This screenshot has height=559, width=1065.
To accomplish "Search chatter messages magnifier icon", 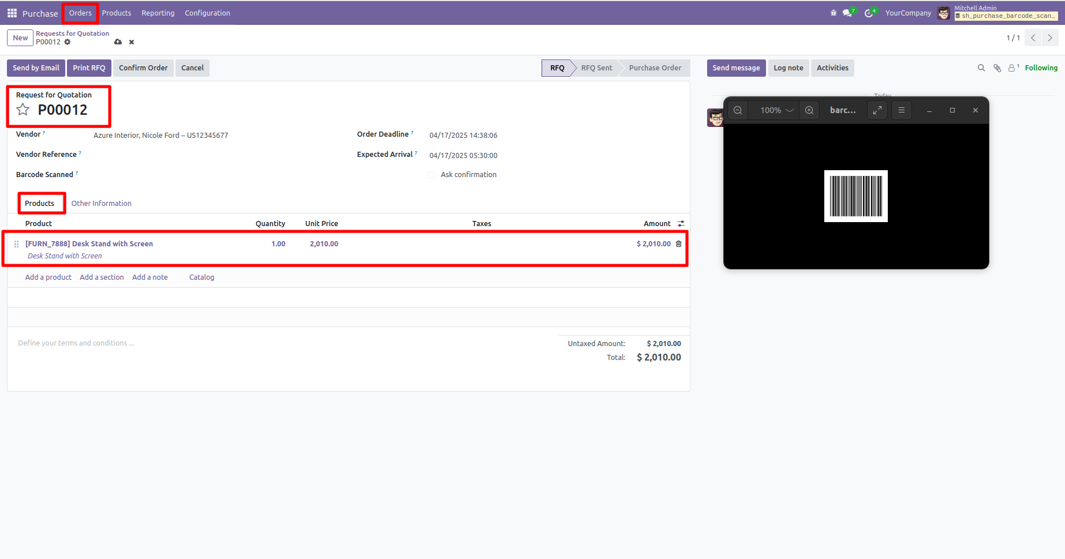I will pos(981,68).
